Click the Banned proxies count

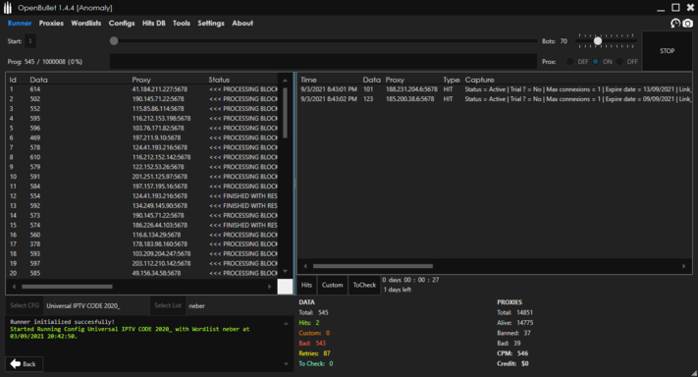pos(527,333)
